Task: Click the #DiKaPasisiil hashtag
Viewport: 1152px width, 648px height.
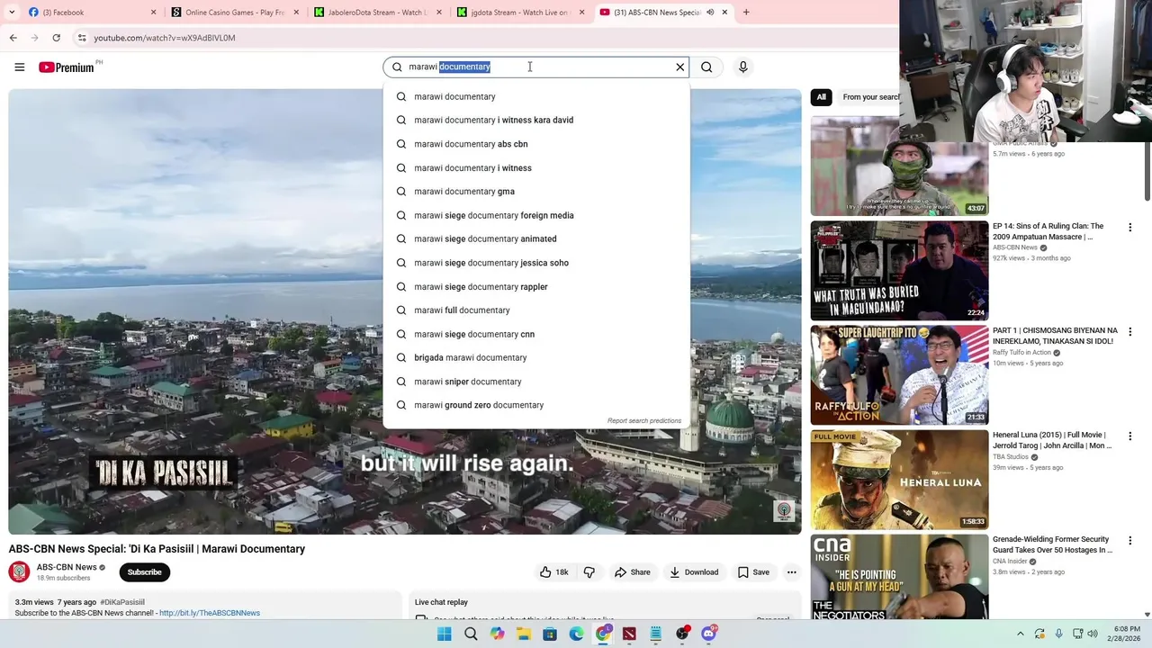Action: (122, 602)
